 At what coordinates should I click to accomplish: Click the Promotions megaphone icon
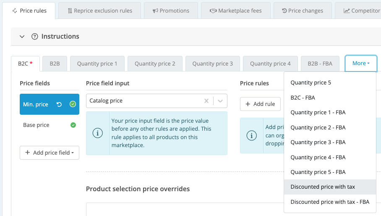pyautogui.click(x=155, y=11)
